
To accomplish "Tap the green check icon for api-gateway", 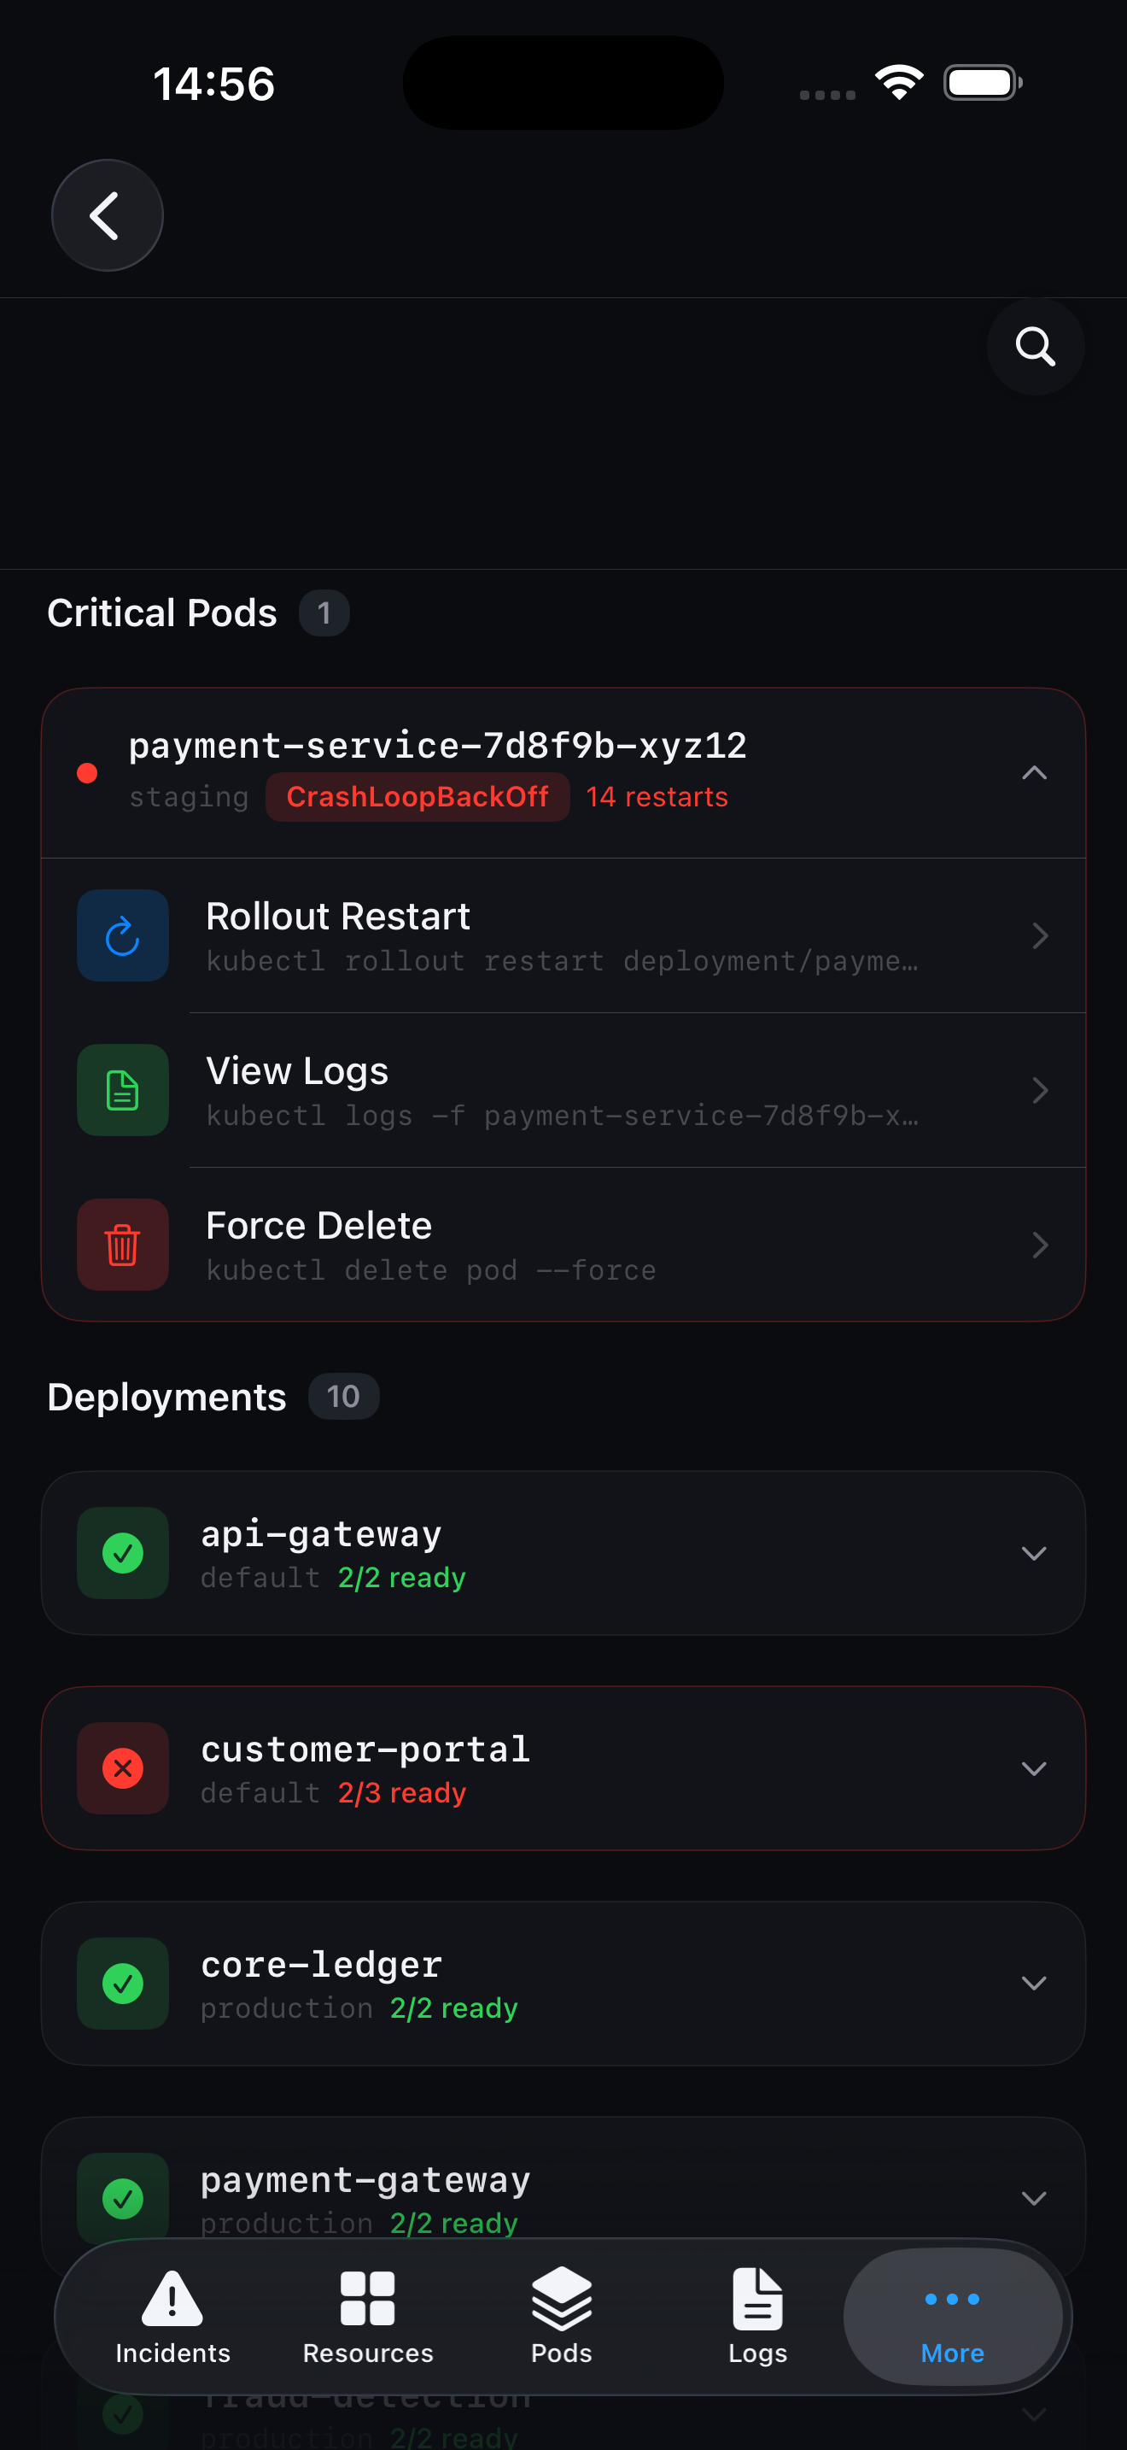I will point(123,1553).
